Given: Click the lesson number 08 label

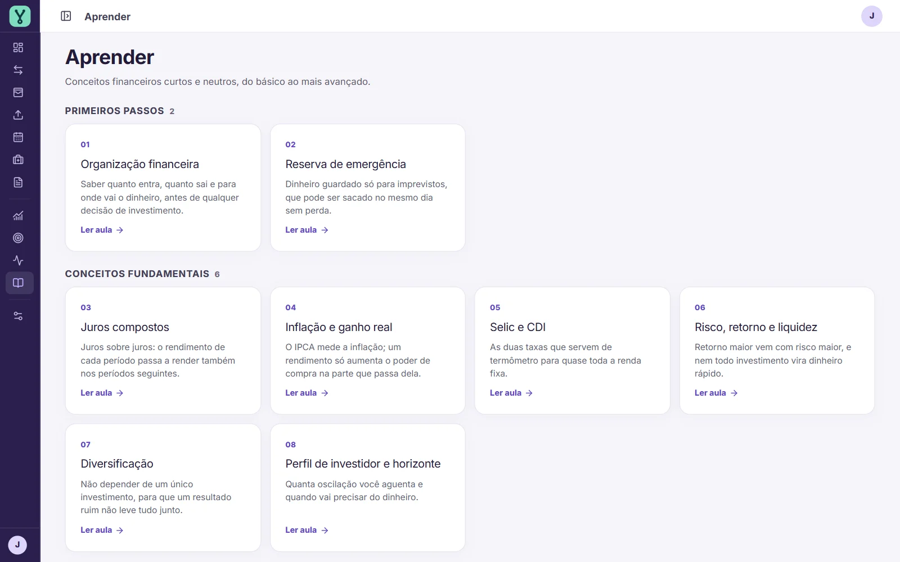Looking at the screenshot, I should [290, 445].
